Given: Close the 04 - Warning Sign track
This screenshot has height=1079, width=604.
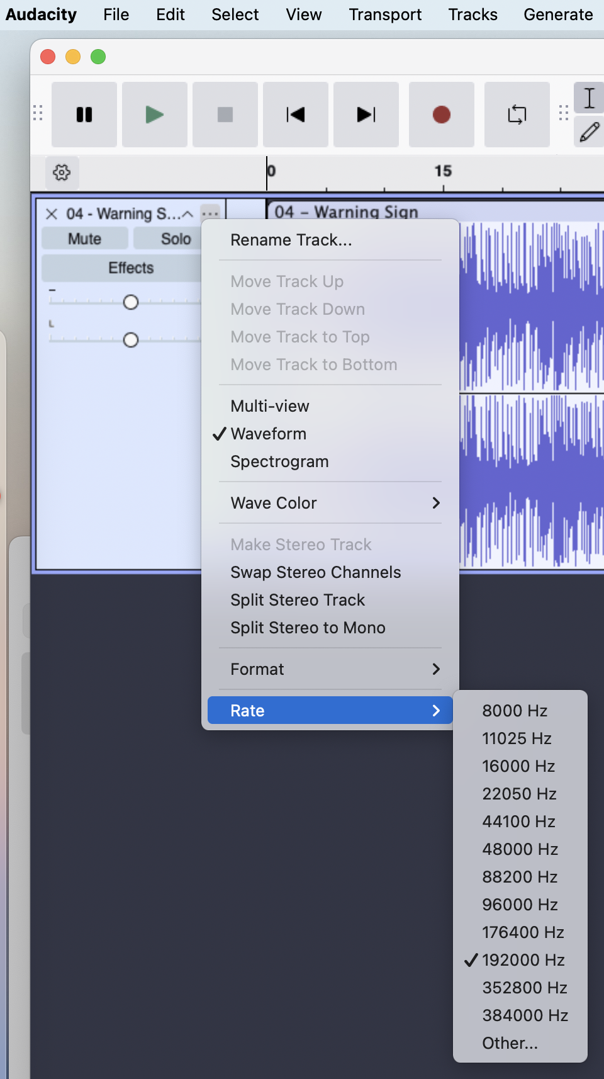Looking at the screenshot, I should coord(52,214).
